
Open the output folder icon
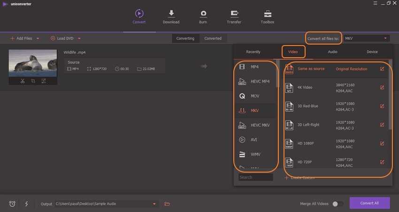(x=167, y=204)
